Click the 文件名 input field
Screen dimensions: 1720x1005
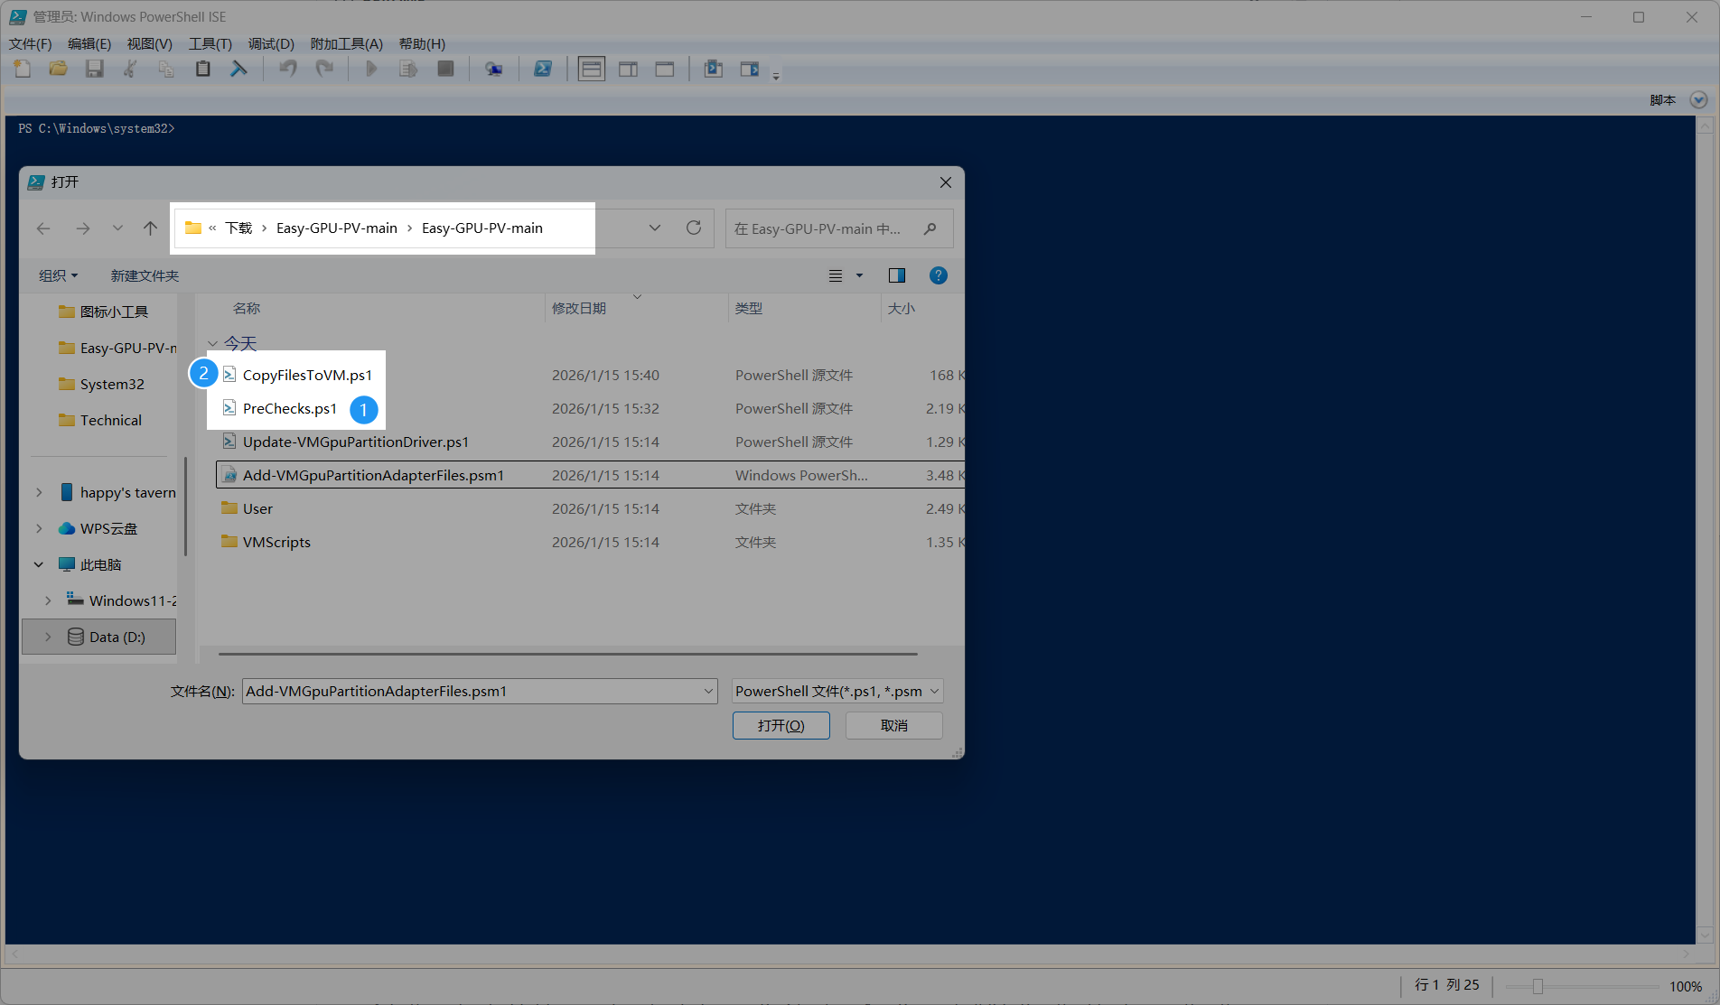470,691
